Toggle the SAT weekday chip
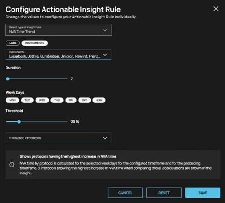 [85, 100]
